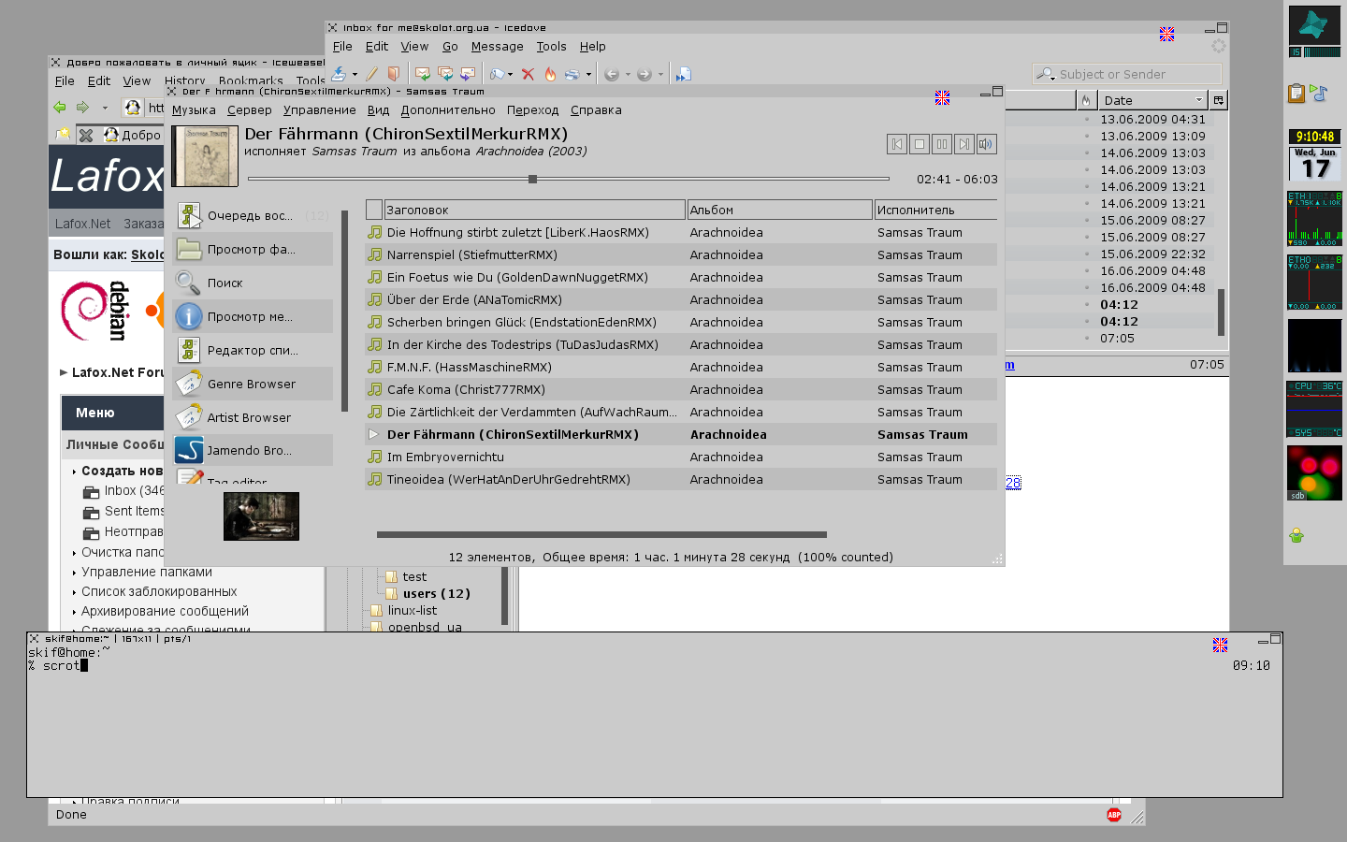
Task: Open the Сервер menu in music player
Action: [250, 109]
